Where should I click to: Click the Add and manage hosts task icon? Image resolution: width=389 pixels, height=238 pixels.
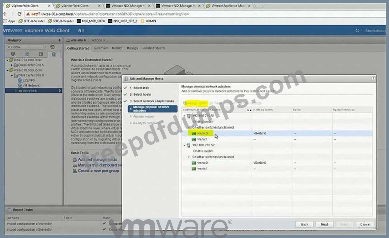(75, 160)
